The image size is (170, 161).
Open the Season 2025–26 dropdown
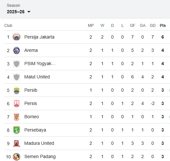[x=18, y=12]
